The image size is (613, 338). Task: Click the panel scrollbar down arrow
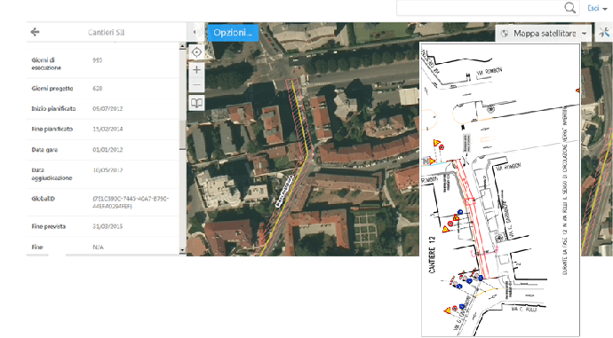182,250
